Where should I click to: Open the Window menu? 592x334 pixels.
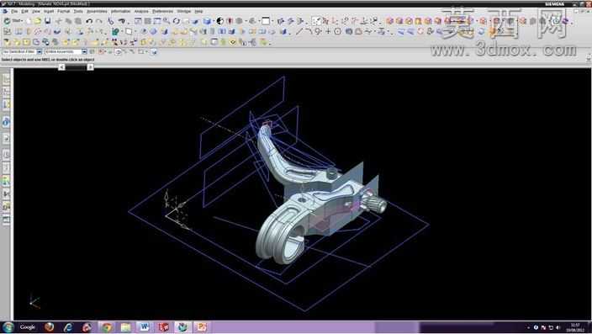(184, 11)
